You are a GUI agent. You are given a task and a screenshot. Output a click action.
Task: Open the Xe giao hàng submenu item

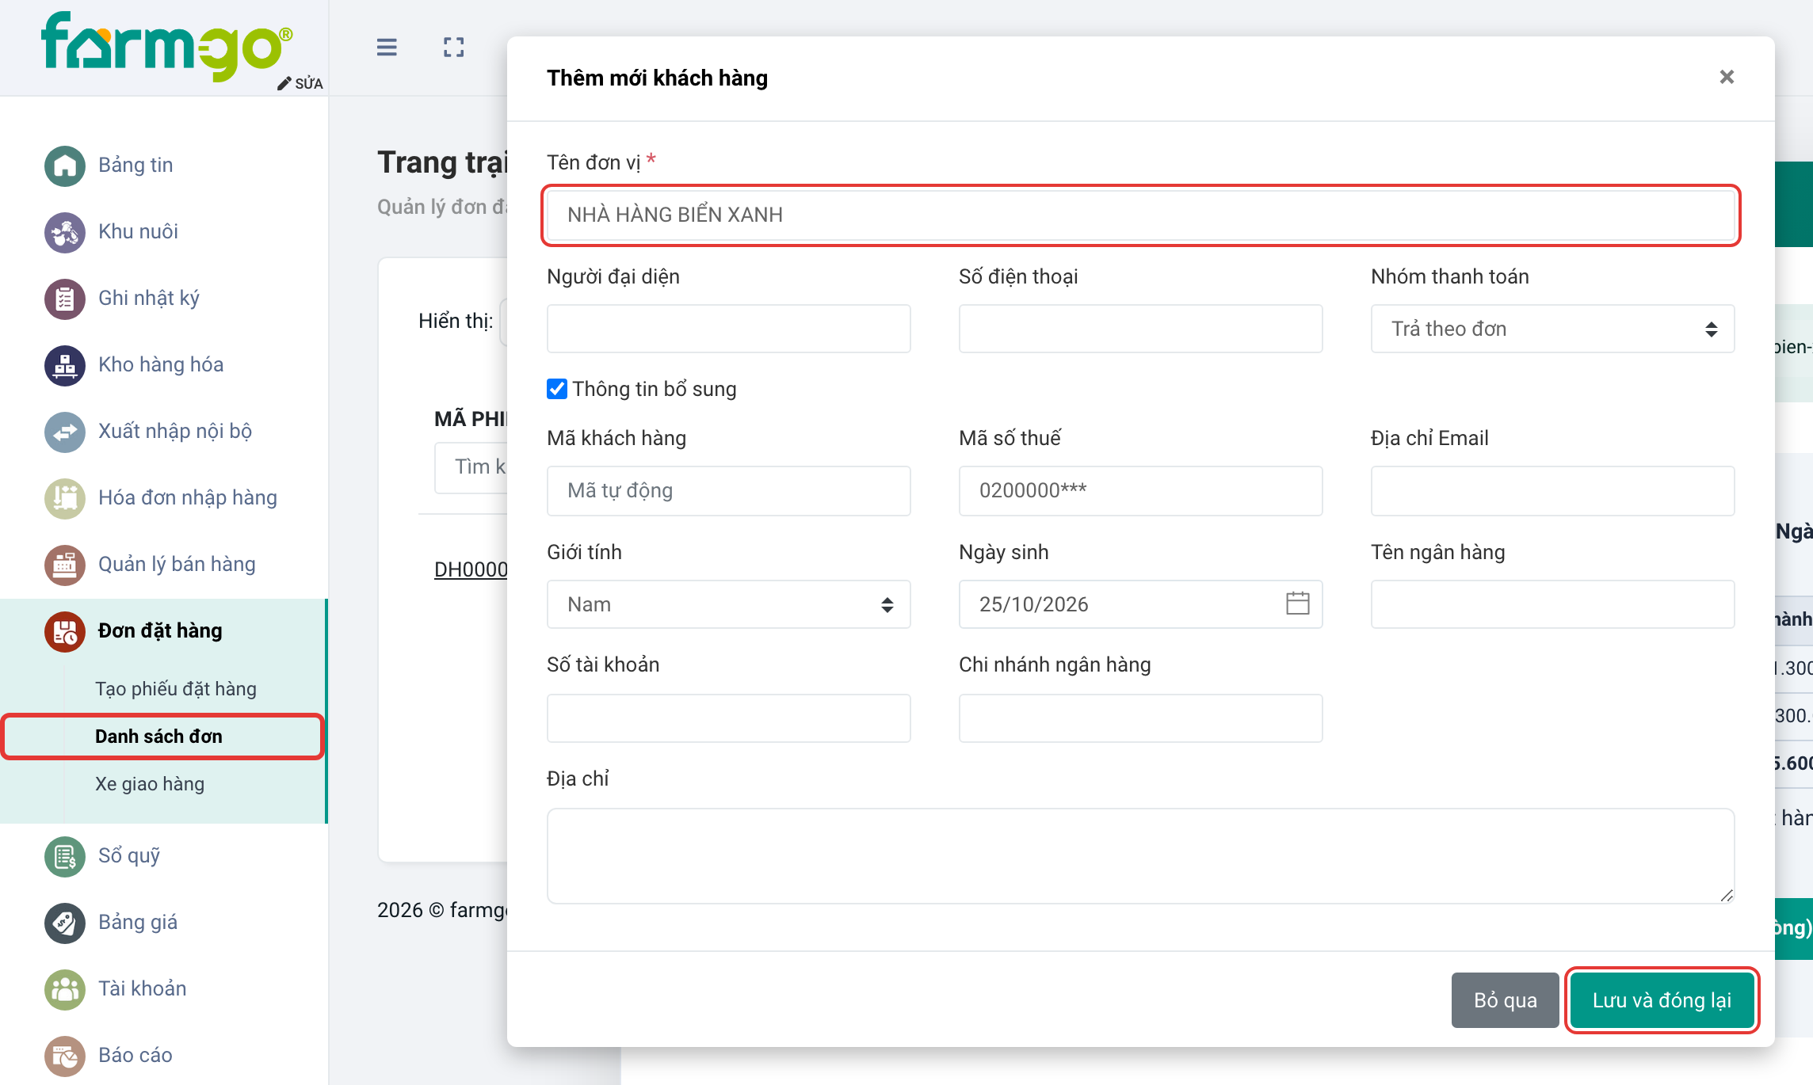tap(150, 783)
